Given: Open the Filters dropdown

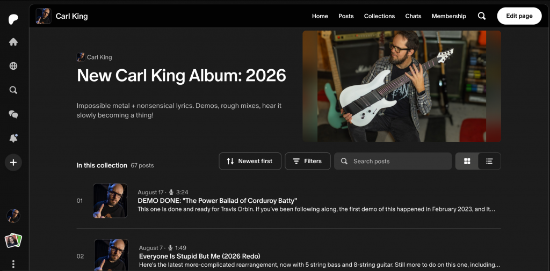Looking at the screenshot, I should point(308,162).
